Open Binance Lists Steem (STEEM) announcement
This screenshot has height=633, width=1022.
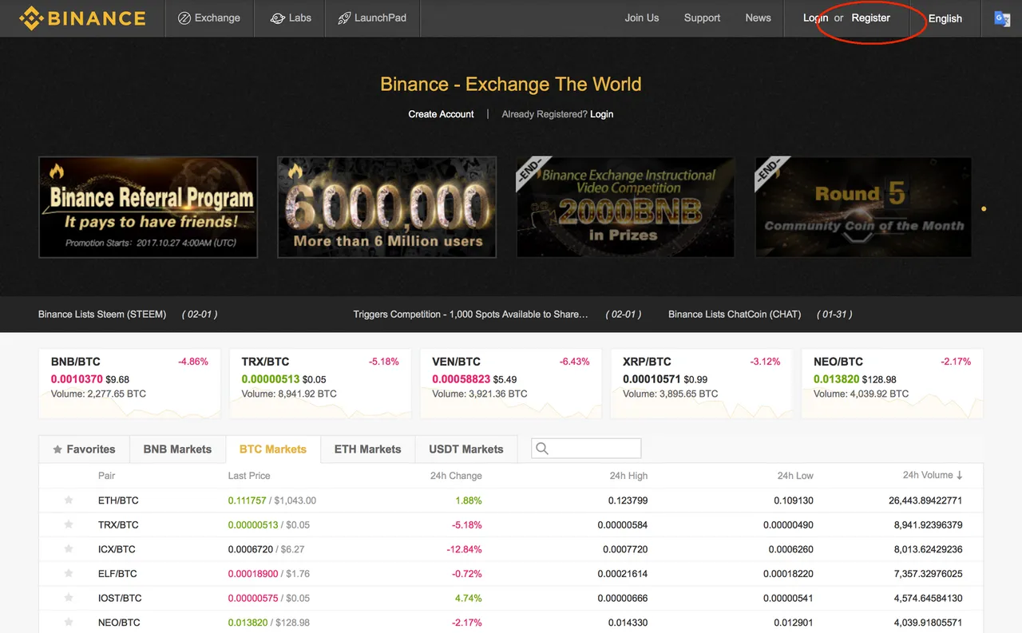102,315
